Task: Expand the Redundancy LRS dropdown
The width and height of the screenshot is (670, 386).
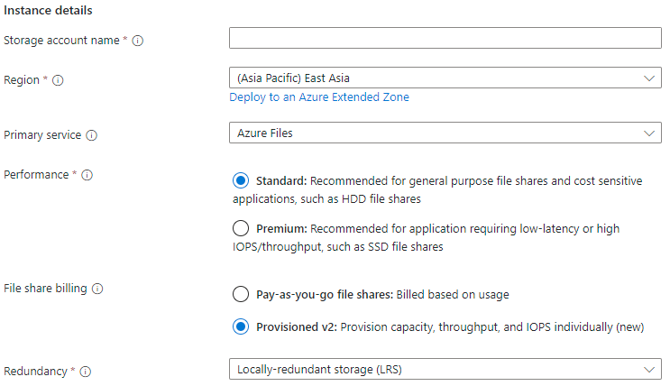Action: click(x=445, y=369)
